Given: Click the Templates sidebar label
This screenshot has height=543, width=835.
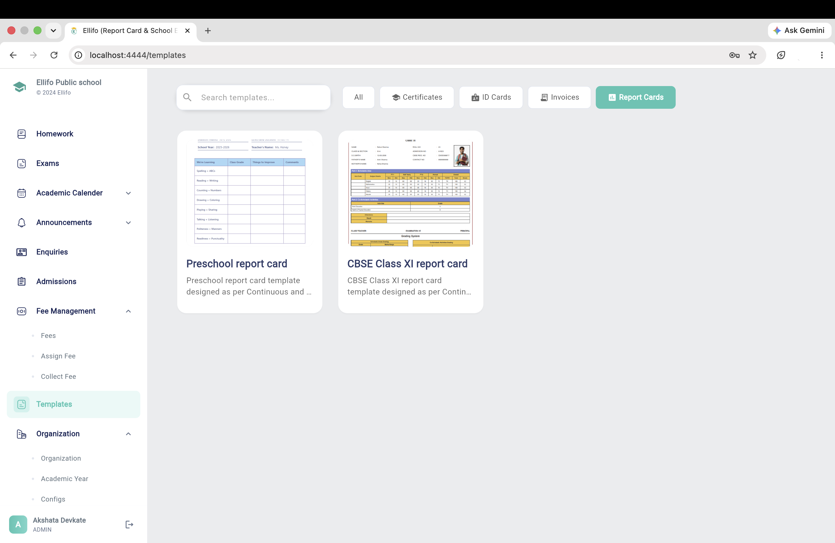Looking at the screenshot, I should tap(54, 404).
